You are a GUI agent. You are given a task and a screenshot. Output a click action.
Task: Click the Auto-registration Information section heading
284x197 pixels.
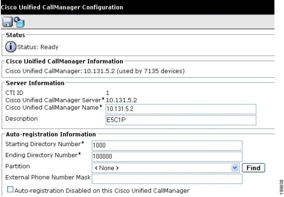51,134
